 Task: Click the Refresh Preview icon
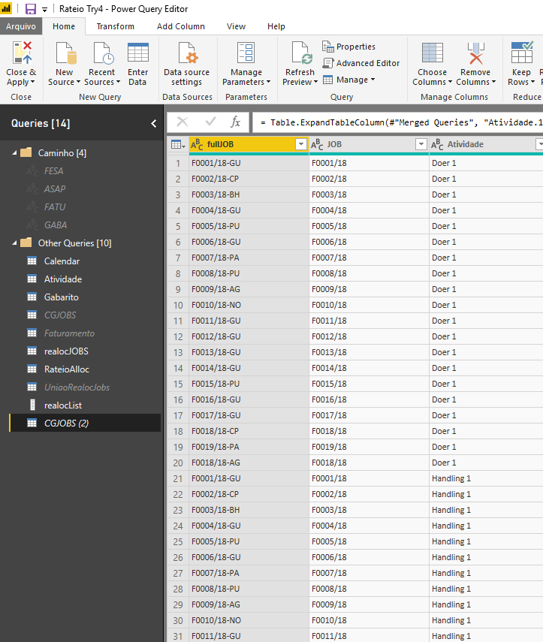(x=301, y=53)
